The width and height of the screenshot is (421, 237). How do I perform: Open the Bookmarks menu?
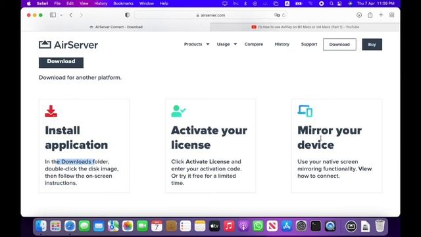(123, 3)
